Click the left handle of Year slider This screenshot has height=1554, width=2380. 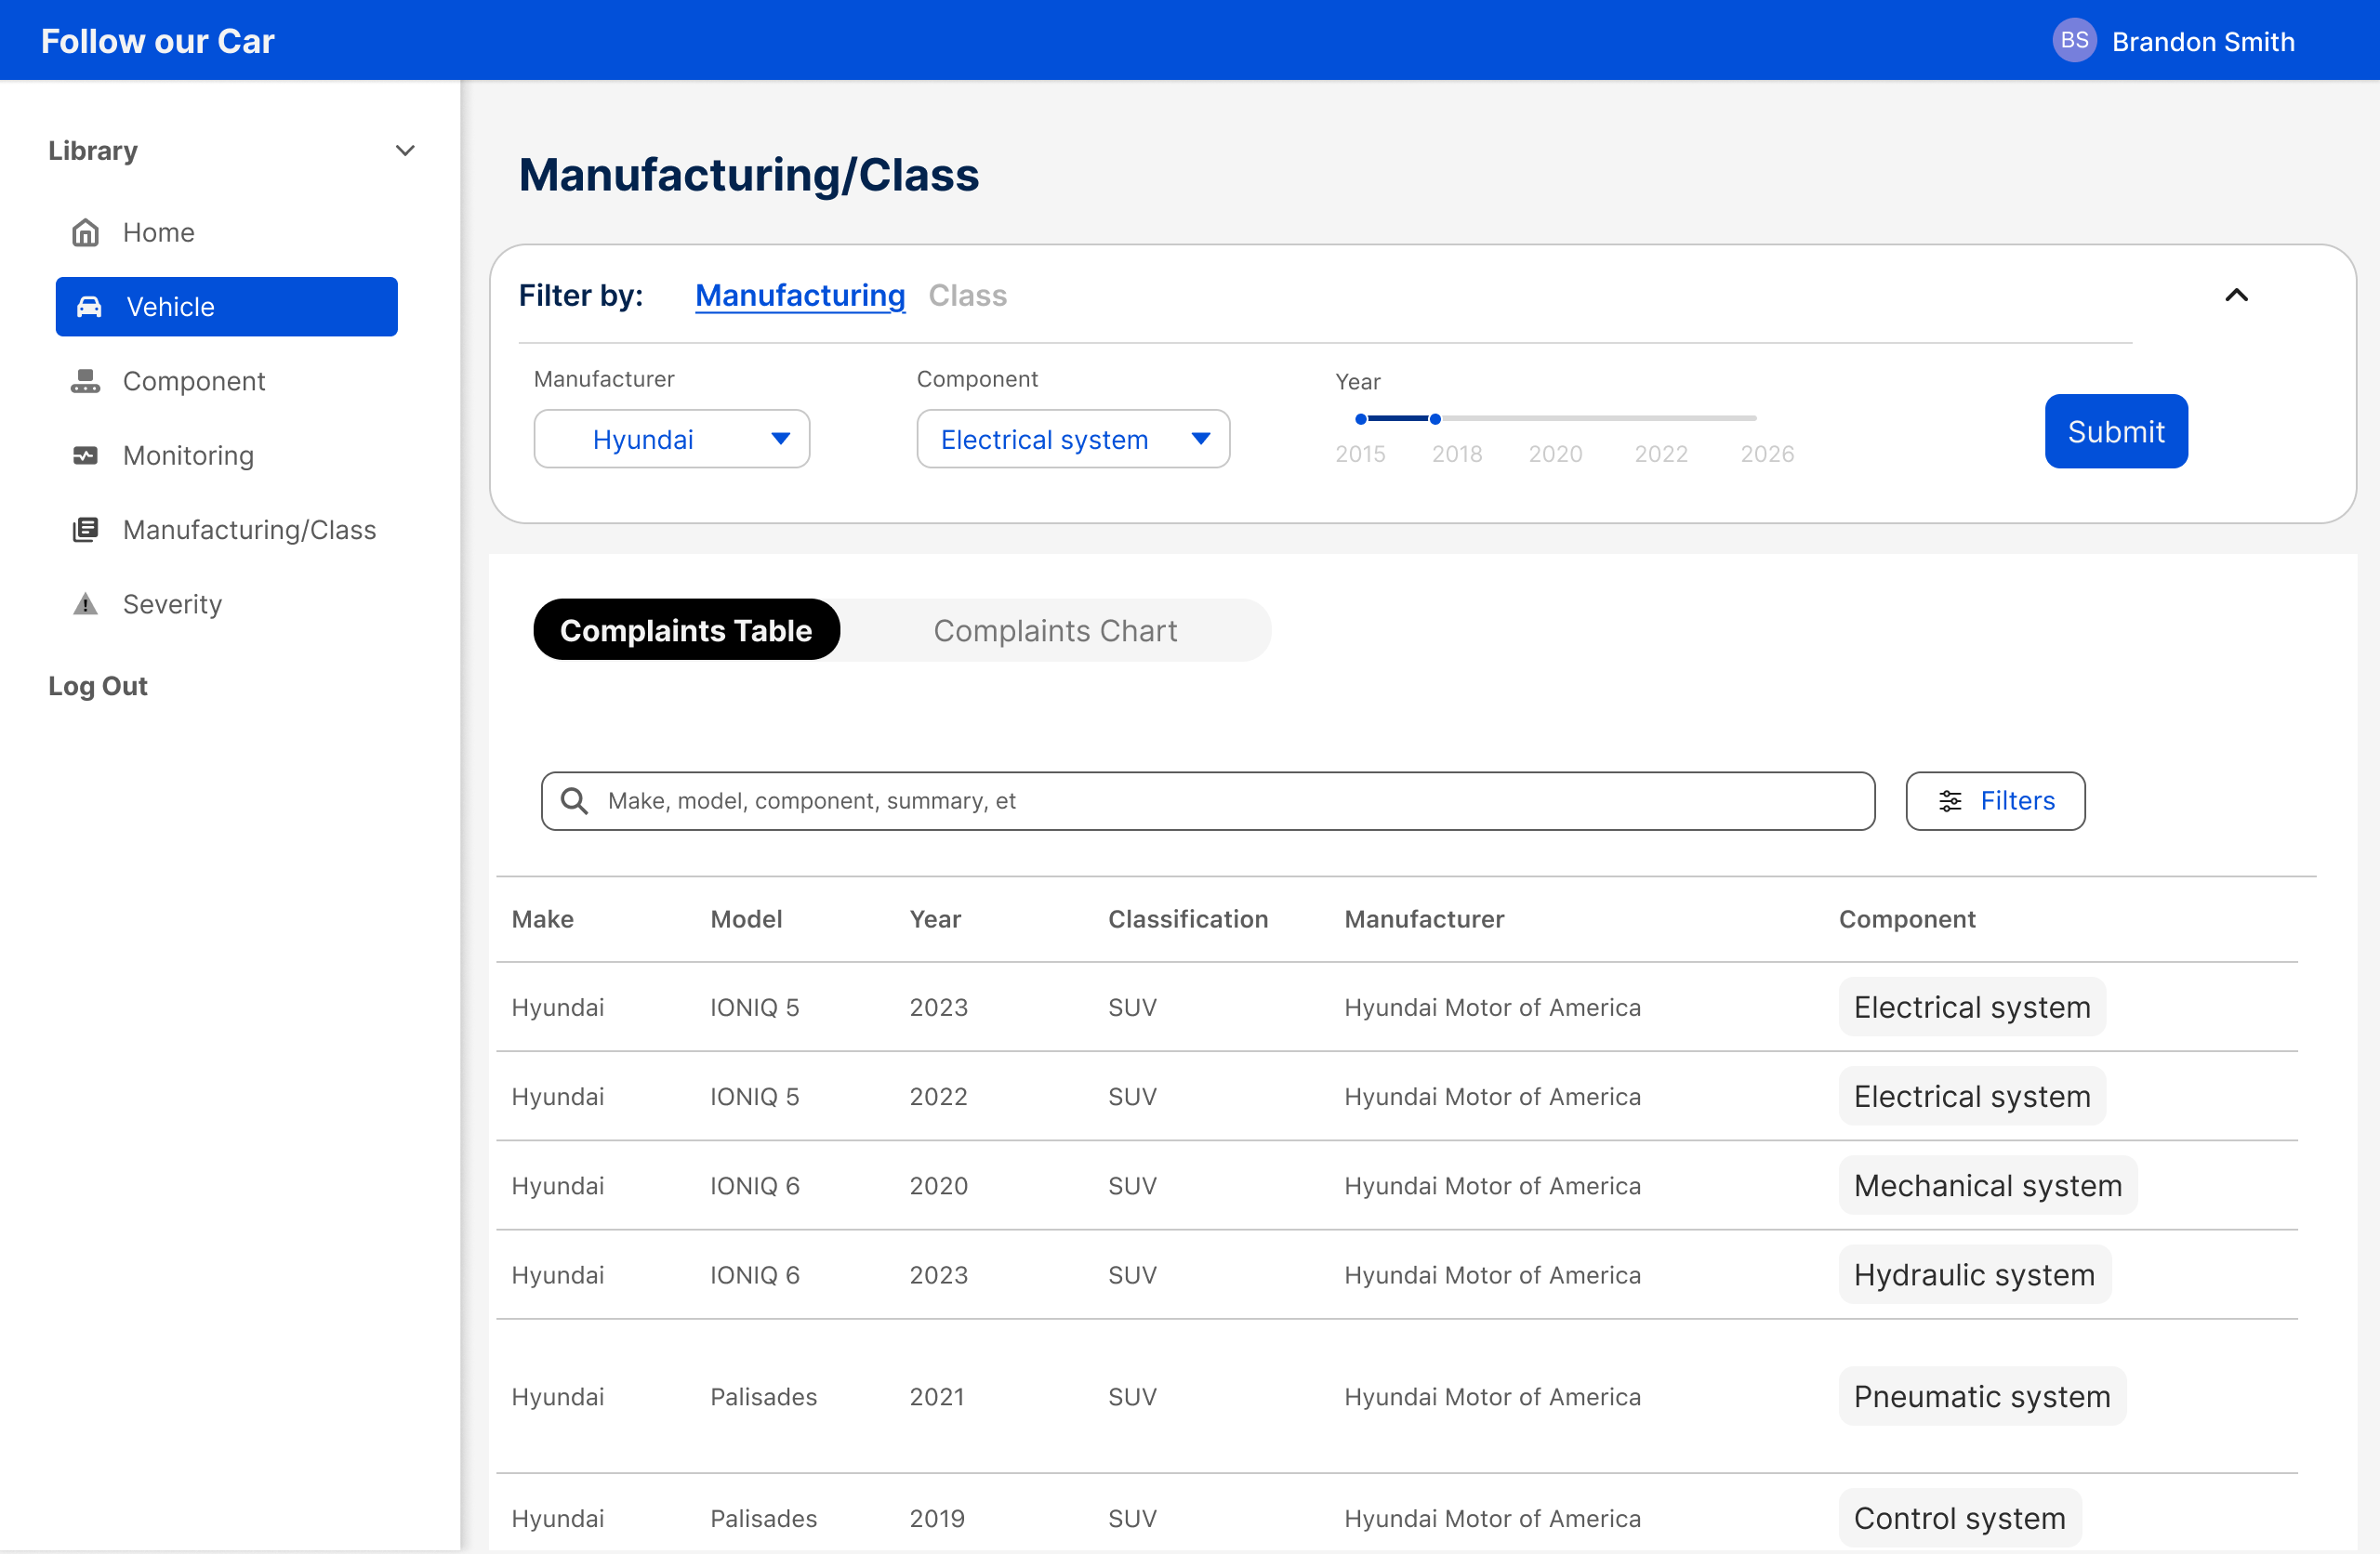coord(1361,419)
